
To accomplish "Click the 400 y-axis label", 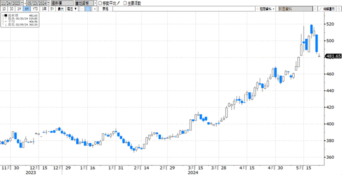I will (x=331, y=124).
